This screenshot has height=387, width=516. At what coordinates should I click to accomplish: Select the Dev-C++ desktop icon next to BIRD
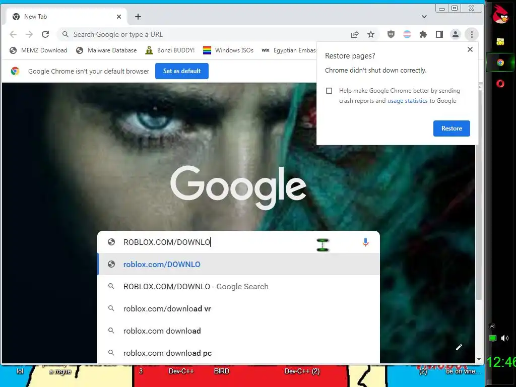point(181,371)
